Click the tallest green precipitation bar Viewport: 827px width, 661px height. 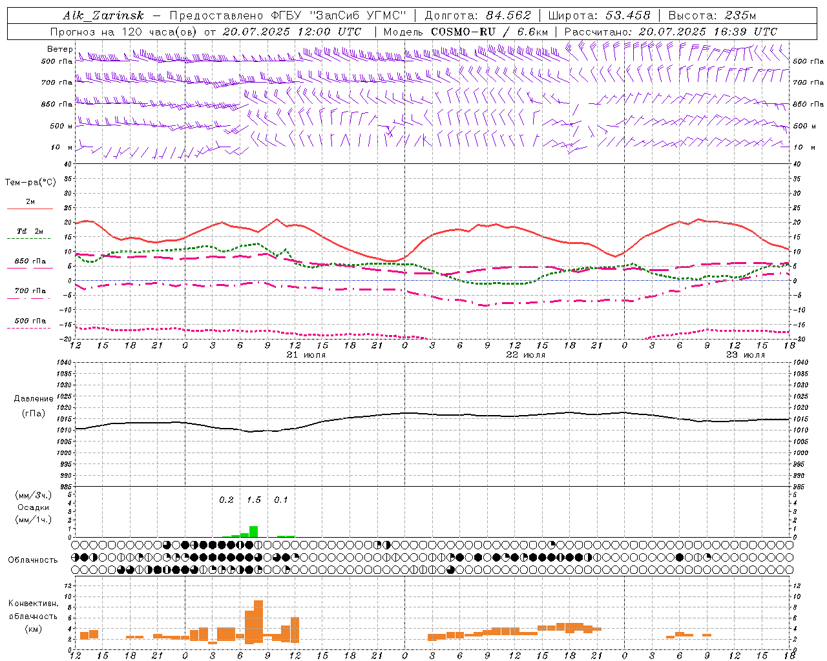tap(254, 531)
